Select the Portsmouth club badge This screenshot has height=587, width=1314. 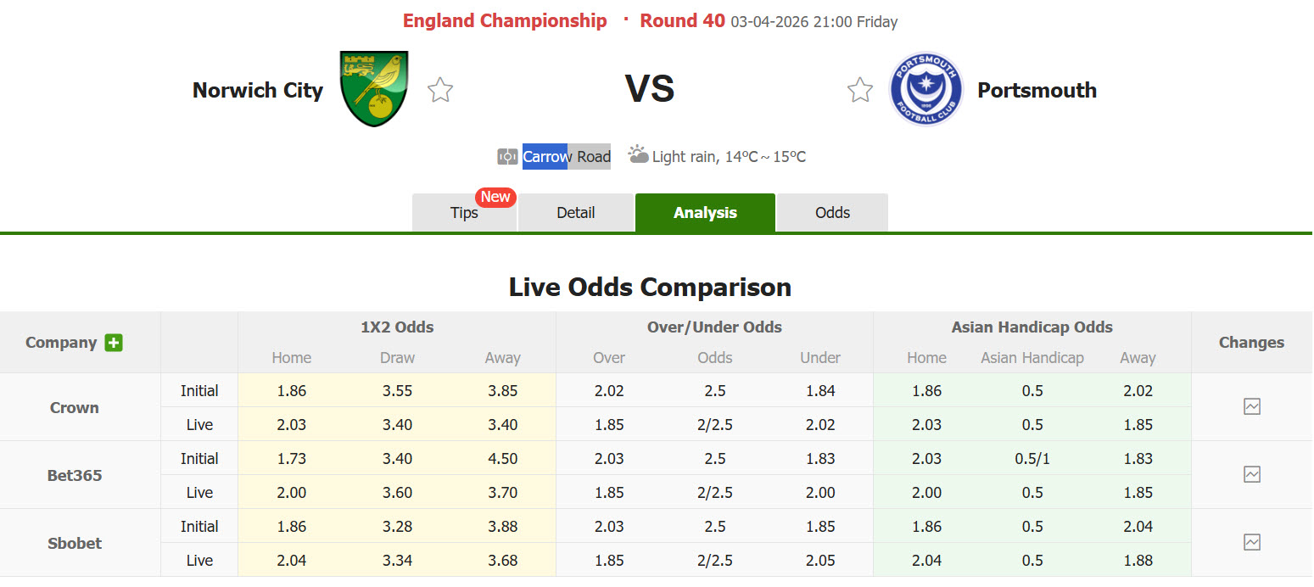coord(925,88)
